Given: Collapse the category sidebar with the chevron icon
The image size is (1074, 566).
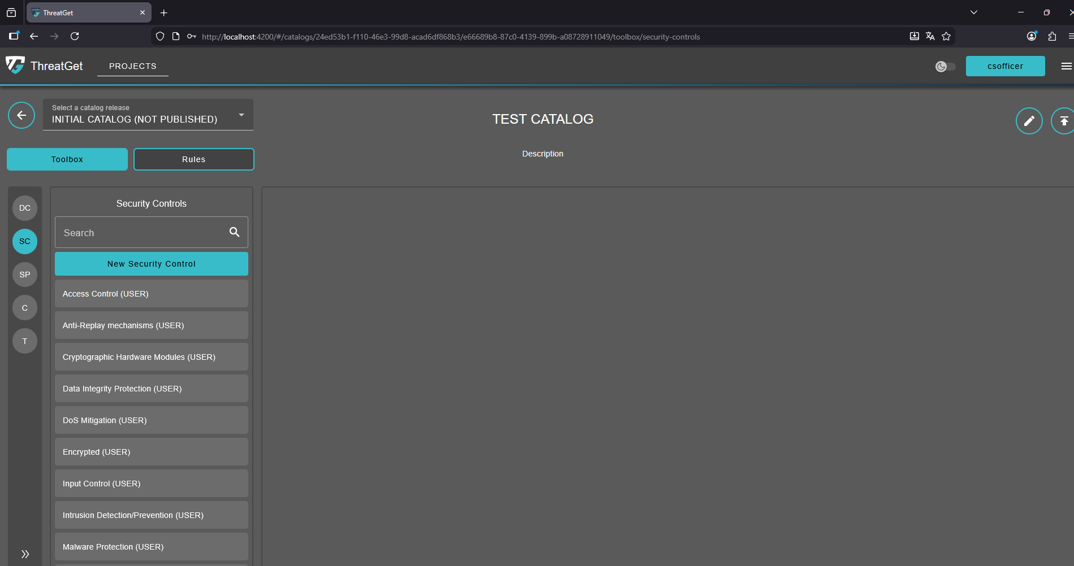Looking at the screenshot, I should pos(25,554).
